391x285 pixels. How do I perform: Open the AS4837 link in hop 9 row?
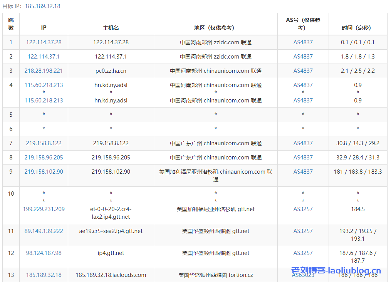[303, 172]
